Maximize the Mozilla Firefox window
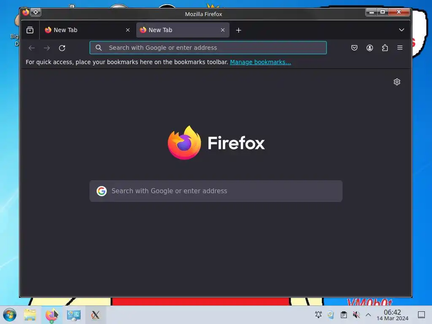This screenshot has width=432, height=324. point(382,12)
